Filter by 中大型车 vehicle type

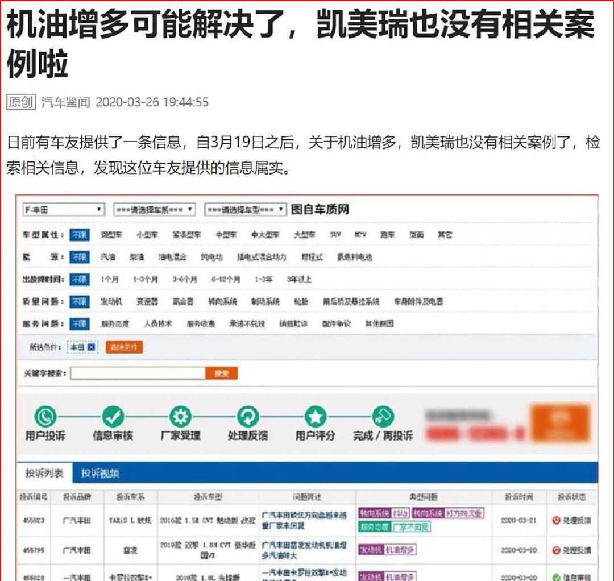265,235
